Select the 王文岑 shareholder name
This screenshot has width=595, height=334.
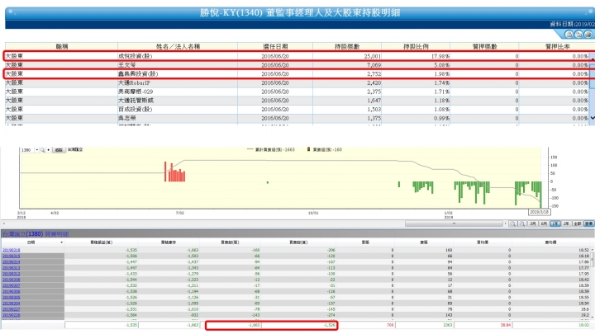pos(127,65)
